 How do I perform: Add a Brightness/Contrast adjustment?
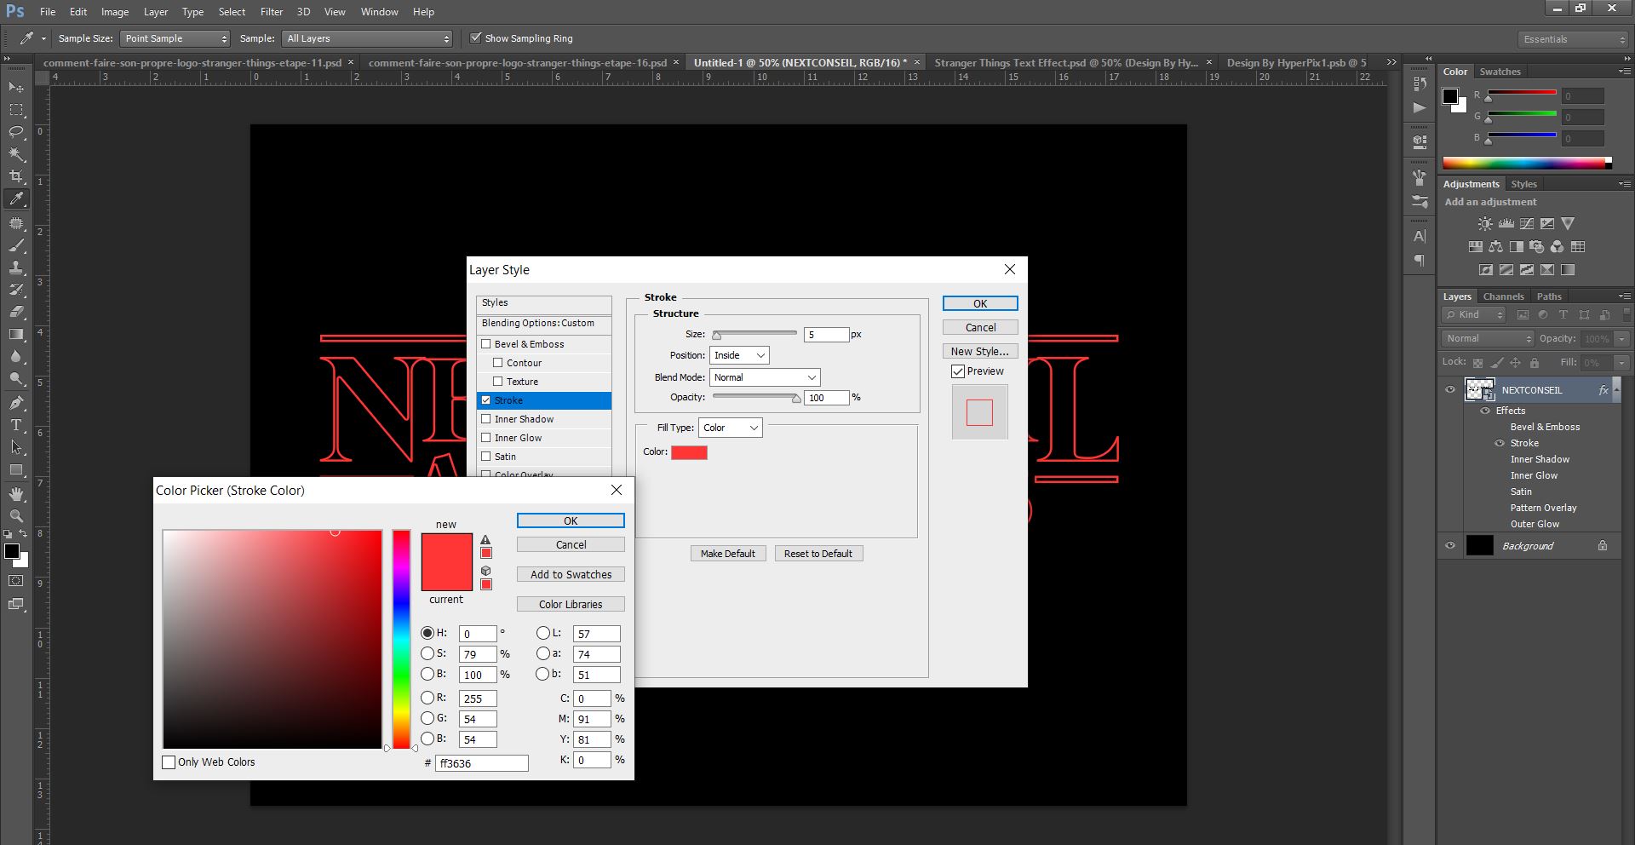[1485, 224]
